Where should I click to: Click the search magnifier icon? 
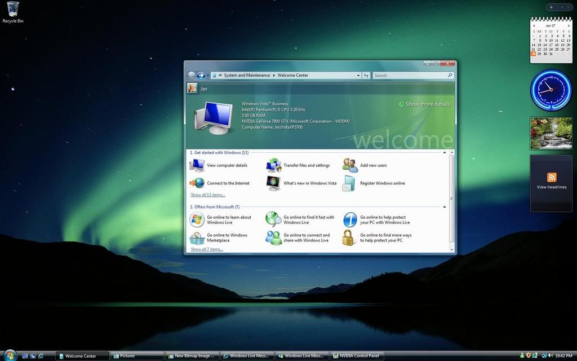tap(450, 75)
